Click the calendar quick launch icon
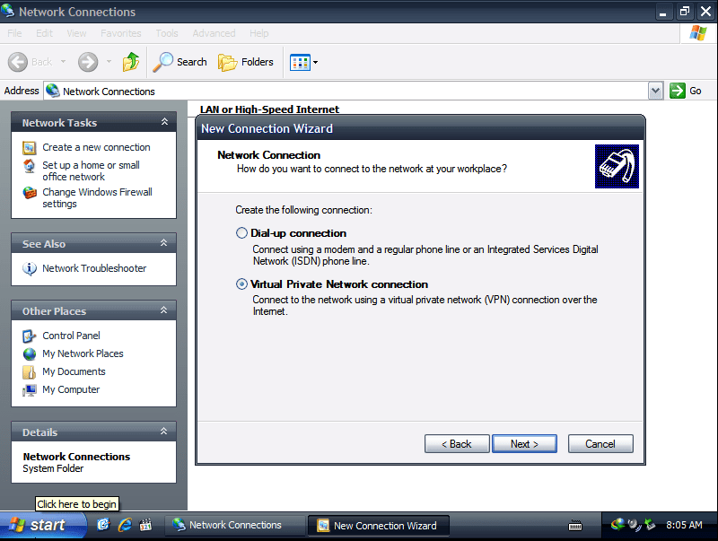This screenshot has width=718, height=541. 145,525
